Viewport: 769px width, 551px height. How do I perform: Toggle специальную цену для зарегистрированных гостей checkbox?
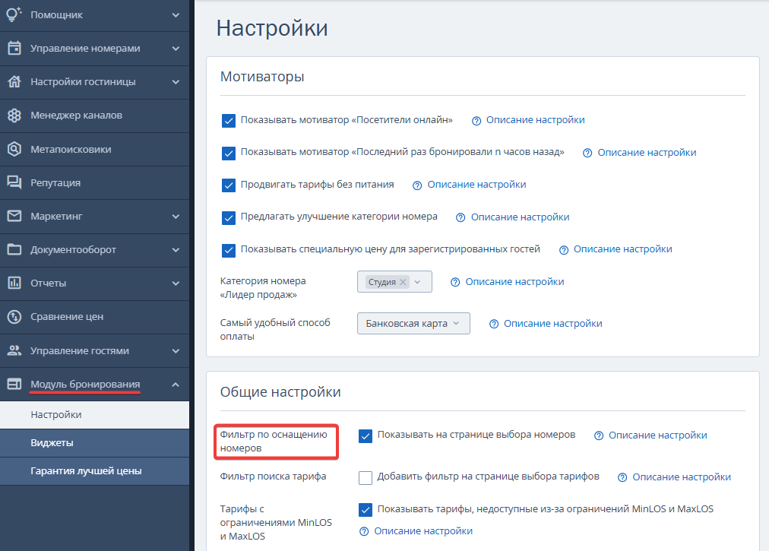click(229, 250)
